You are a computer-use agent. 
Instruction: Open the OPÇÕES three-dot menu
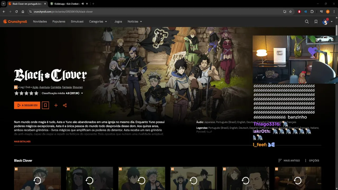312,160
